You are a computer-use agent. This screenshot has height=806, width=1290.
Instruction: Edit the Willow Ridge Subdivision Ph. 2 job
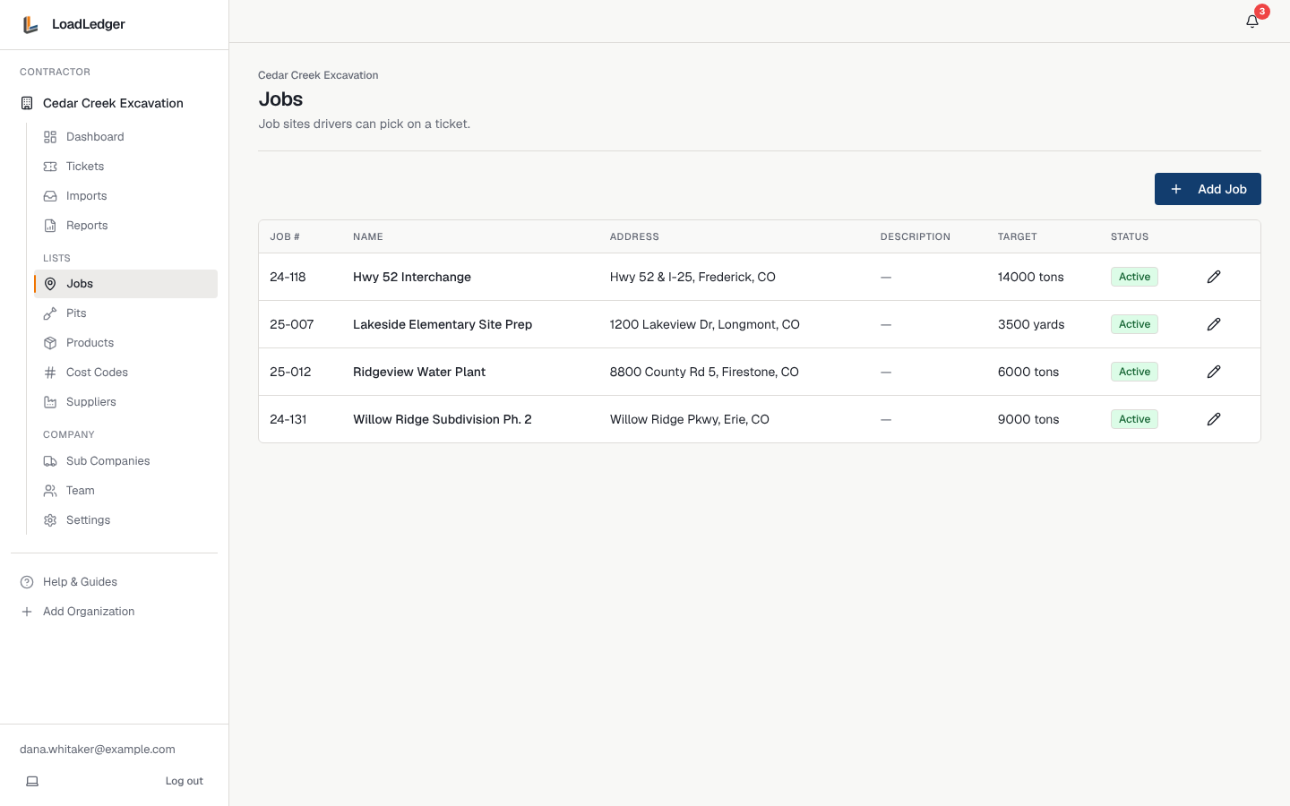pos(1214,419)
